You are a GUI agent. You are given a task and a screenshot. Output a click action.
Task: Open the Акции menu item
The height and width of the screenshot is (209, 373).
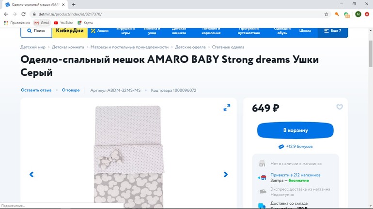(x=100, y=31)
